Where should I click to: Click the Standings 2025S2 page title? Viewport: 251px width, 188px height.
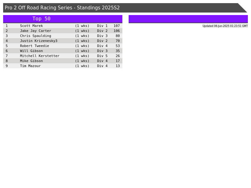coord(62,8)
